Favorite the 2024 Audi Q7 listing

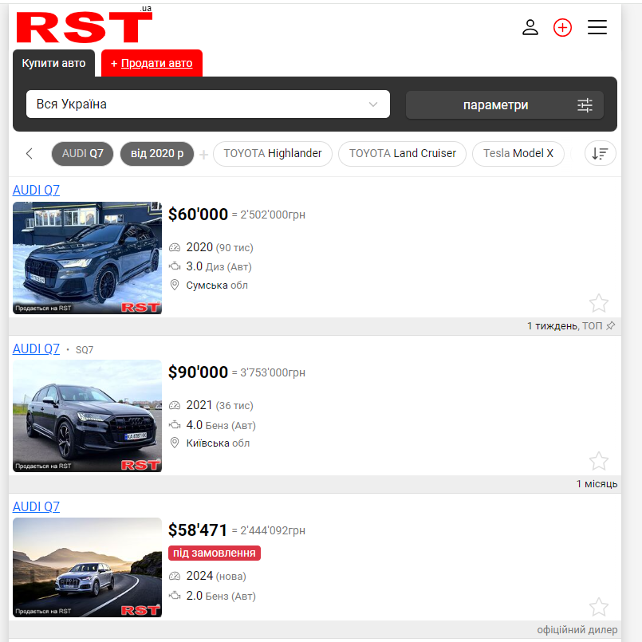[x=599, y=607]
